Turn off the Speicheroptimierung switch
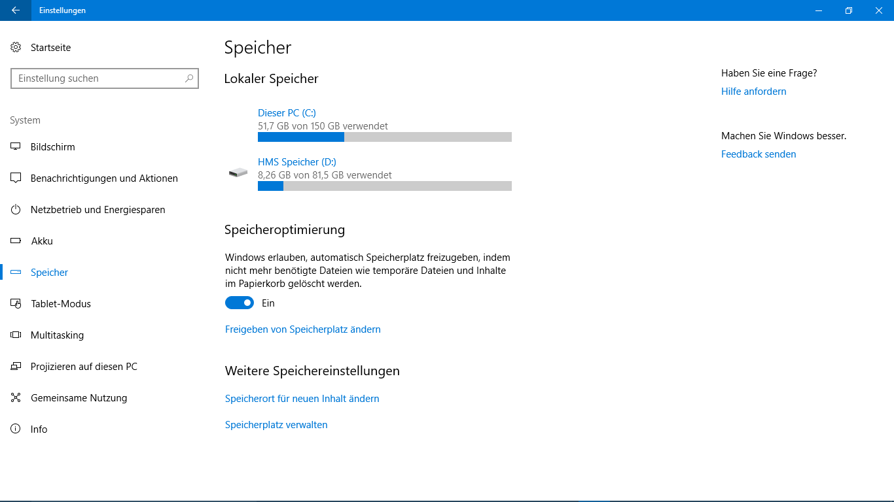894x502 pixels. (240, 303)
